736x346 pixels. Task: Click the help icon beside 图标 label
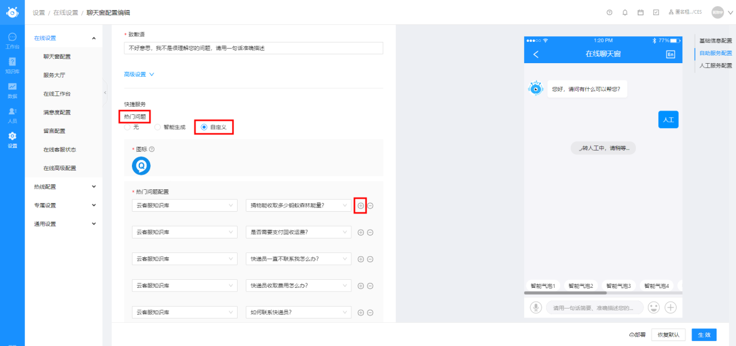tap(151, 149)
